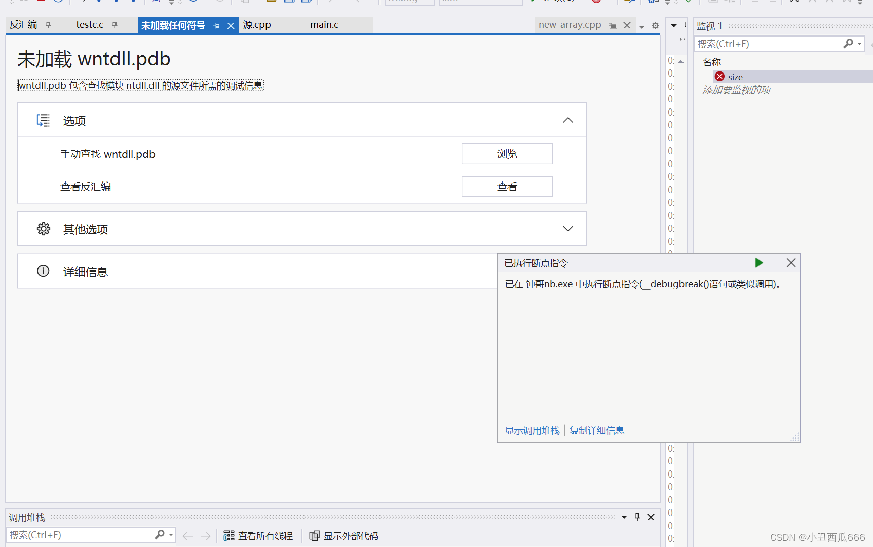The width and height of the screenshot is (873, 547).
Task: Switch to the main.c tab
Action: 324,25
